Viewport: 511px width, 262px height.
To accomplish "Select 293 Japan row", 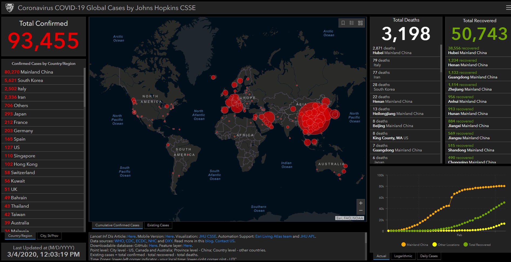I will point(43,114).
